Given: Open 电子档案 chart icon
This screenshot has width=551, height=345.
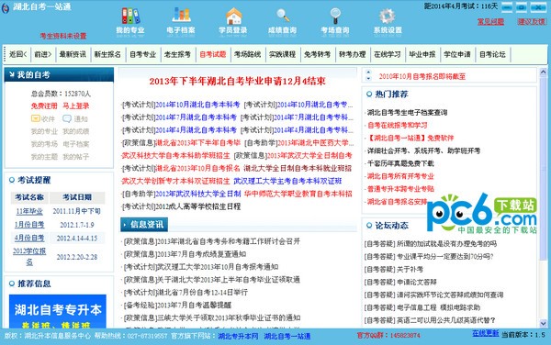Looking at the screenshot, I should [181, 15].
